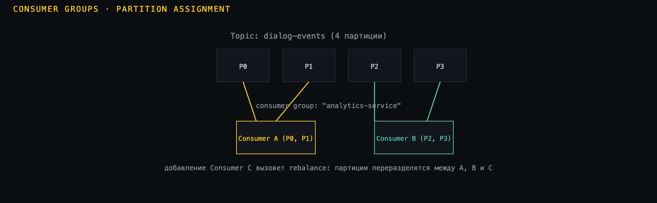
Task: Click the Topic: dialog-events label
Action: (308, 36)
